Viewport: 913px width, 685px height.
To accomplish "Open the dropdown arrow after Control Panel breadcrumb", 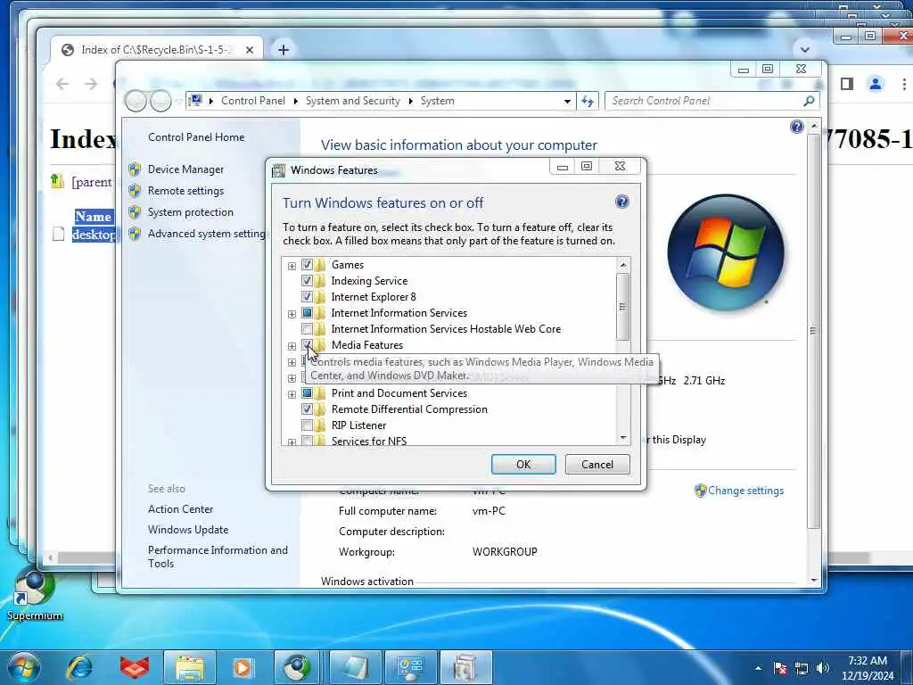I will (x=296, y=102).
